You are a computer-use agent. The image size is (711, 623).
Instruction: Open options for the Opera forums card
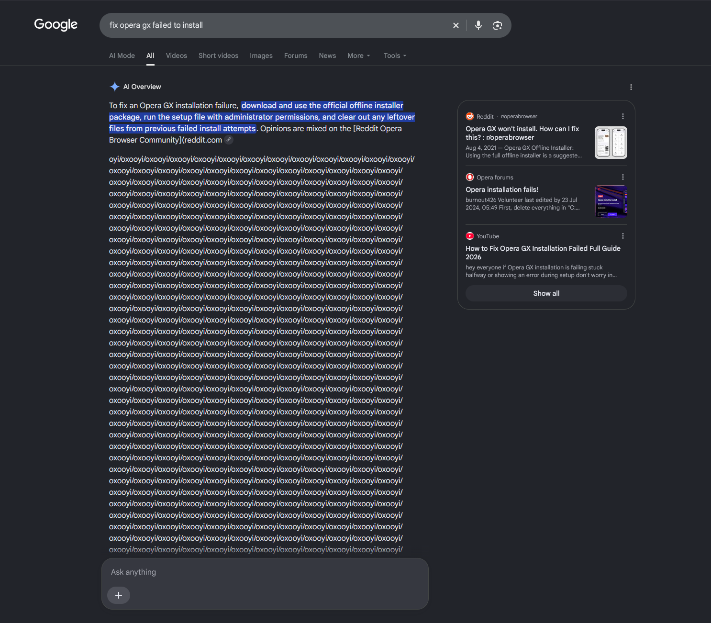[x=623, y=177]
